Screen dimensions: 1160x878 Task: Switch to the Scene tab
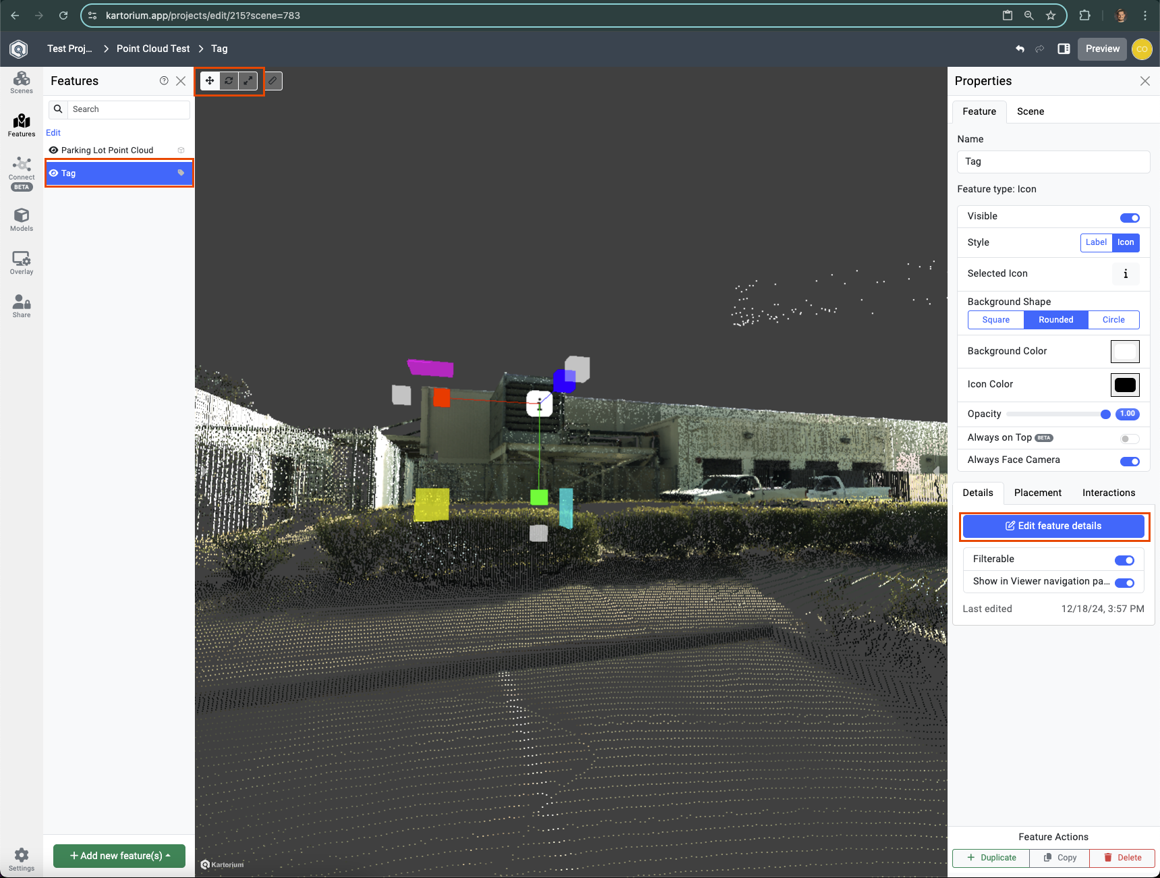pos(1030,111)
